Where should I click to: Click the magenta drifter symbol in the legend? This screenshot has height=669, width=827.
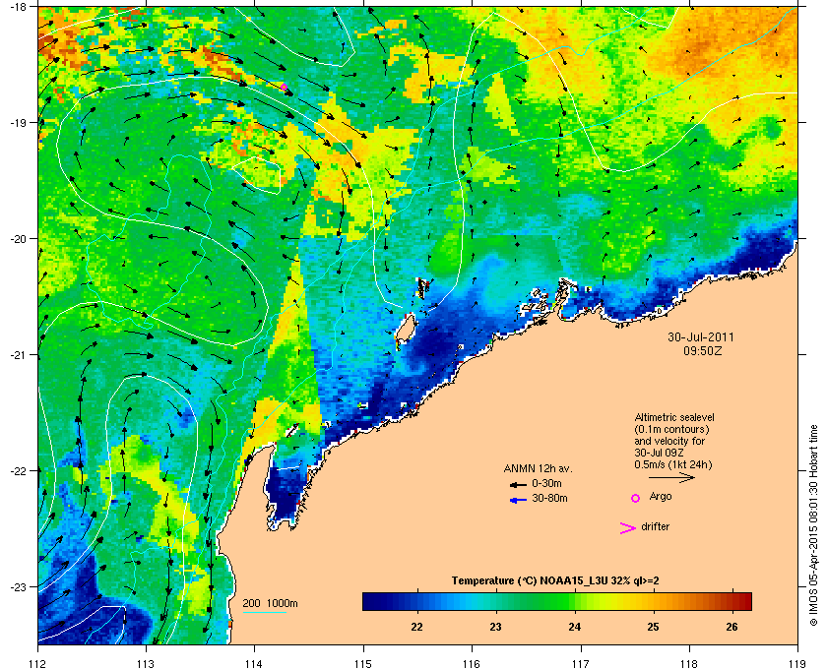click(627, 528)
